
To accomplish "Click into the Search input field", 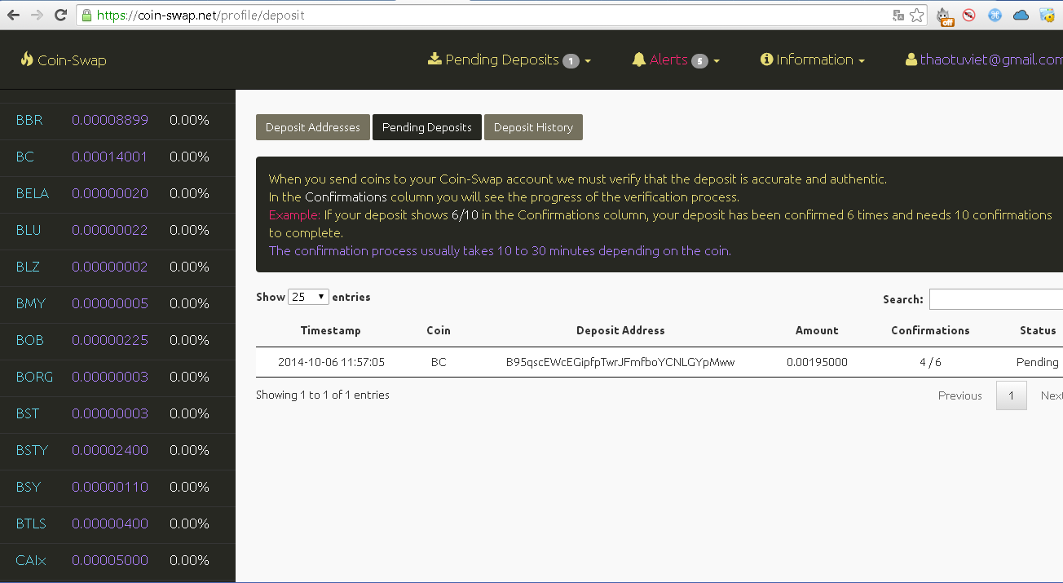I will [x=996, y=299].
